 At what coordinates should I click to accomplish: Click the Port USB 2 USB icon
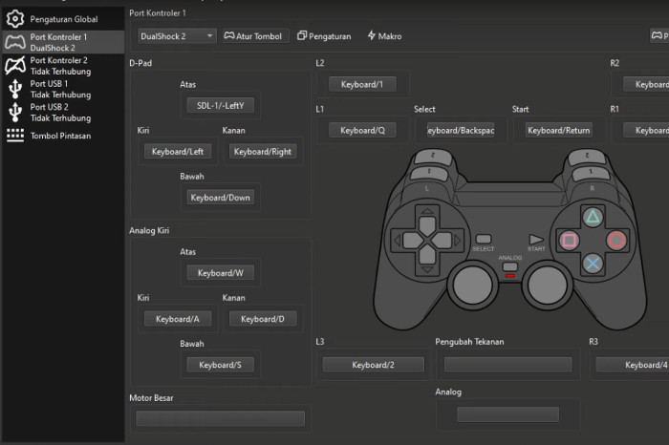click(15, 112)
